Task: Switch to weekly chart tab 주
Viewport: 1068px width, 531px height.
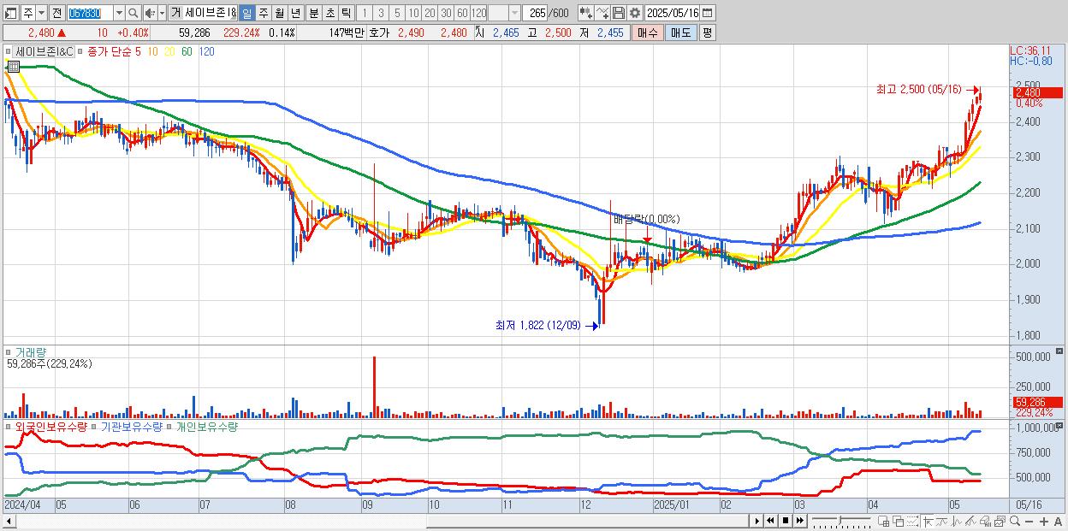Action: point(263,13)
